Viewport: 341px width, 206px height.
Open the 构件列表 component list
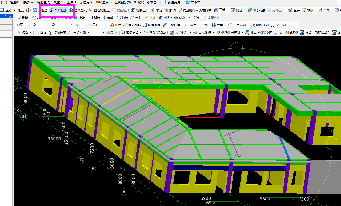152,25
